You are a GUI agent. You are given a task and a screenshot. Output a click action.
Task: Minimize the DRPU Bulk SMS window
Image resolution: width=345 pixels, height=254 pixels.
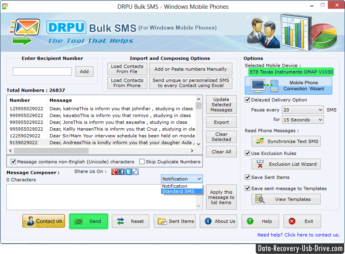pos(312,5)
